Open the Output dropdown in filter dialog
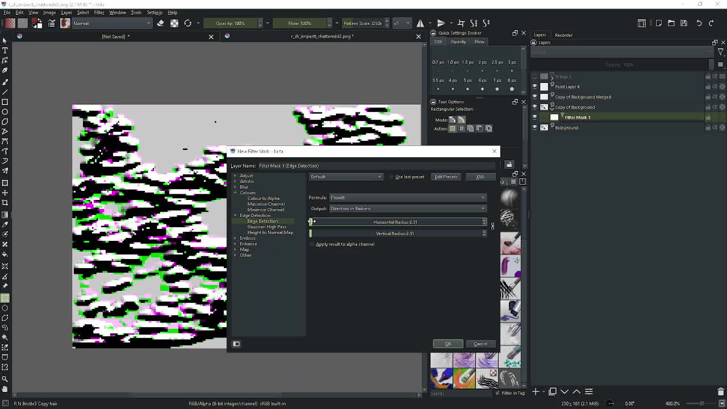Image resolution: width=727 pixels, height=409 pixels. [408, 208]
